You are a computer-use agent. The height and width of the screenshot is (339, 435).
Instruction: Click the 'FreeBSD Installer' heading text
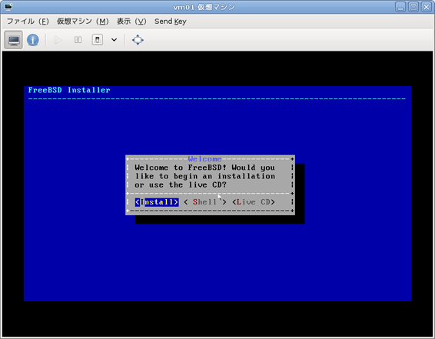(69, 90)
